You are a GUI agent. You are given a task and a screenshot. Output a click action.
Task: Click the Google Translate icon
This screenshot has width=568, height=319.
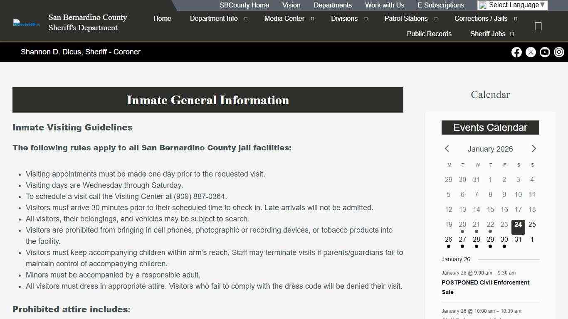tap(483, 5)
